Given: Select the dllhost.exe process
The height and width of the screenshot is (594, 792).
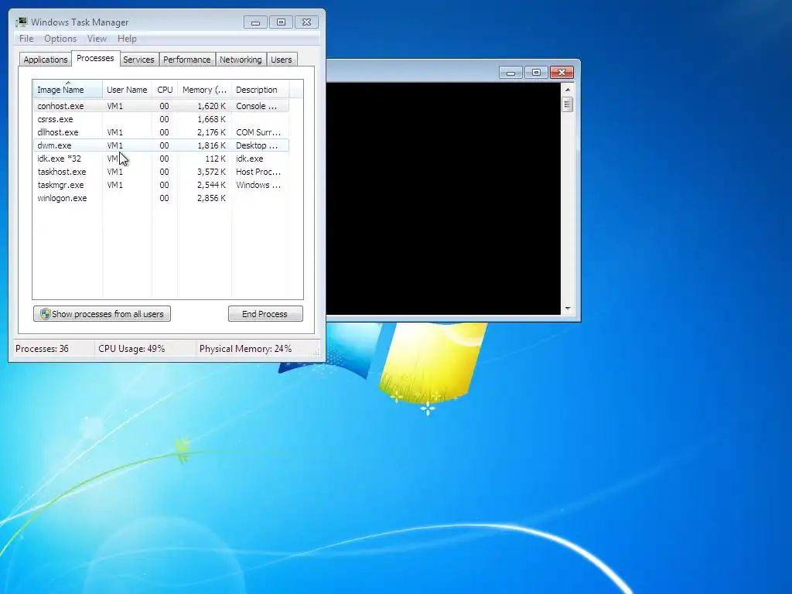Looking at the screenshot, I should 161,132.
